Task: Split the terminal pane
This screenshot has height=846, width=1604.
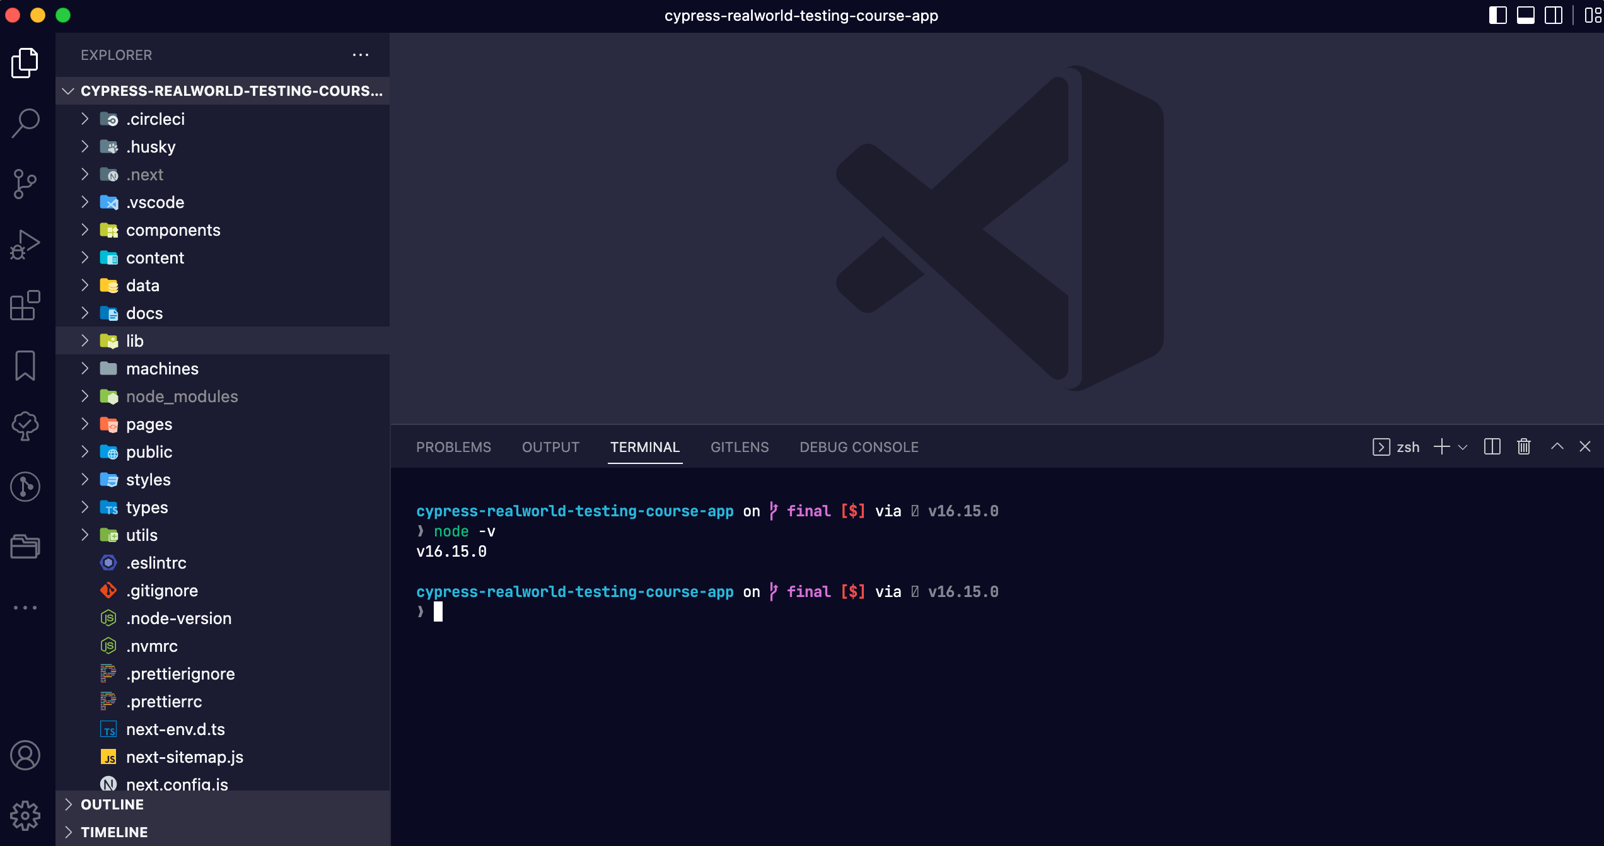Action: coord(1492,447)
